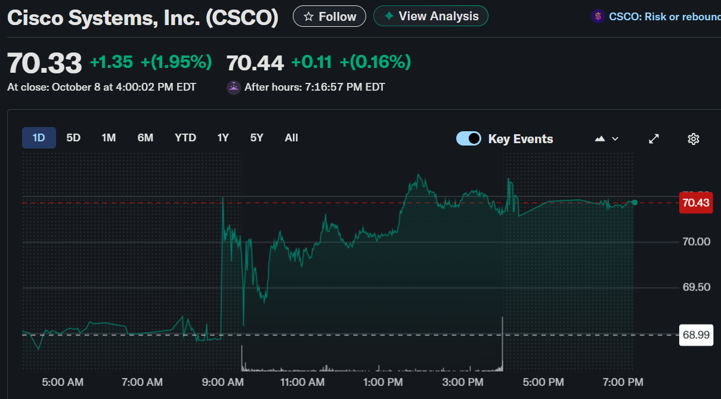Click the red 70.43 price label
This screenshot has height=399, width=721.
[x=696, y=203]
